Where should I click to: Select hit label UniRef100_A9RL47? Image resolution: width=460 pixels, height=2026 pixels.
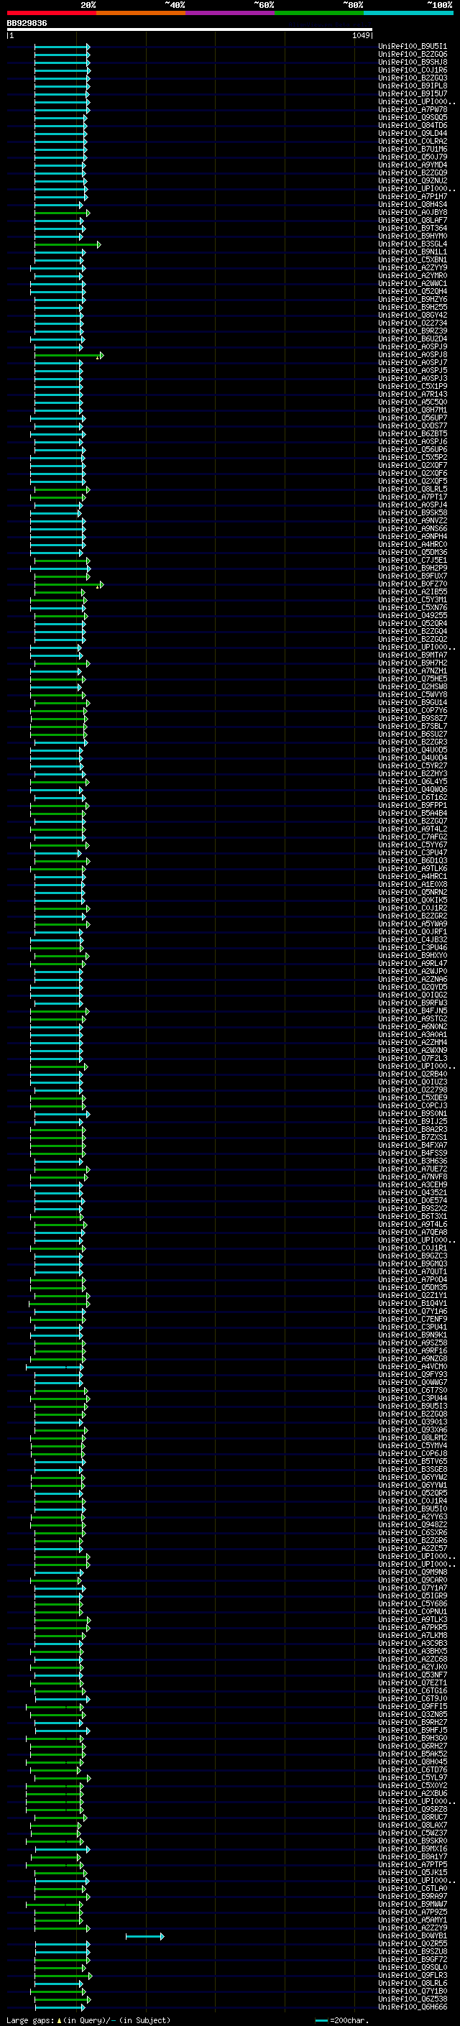point(413,964)
